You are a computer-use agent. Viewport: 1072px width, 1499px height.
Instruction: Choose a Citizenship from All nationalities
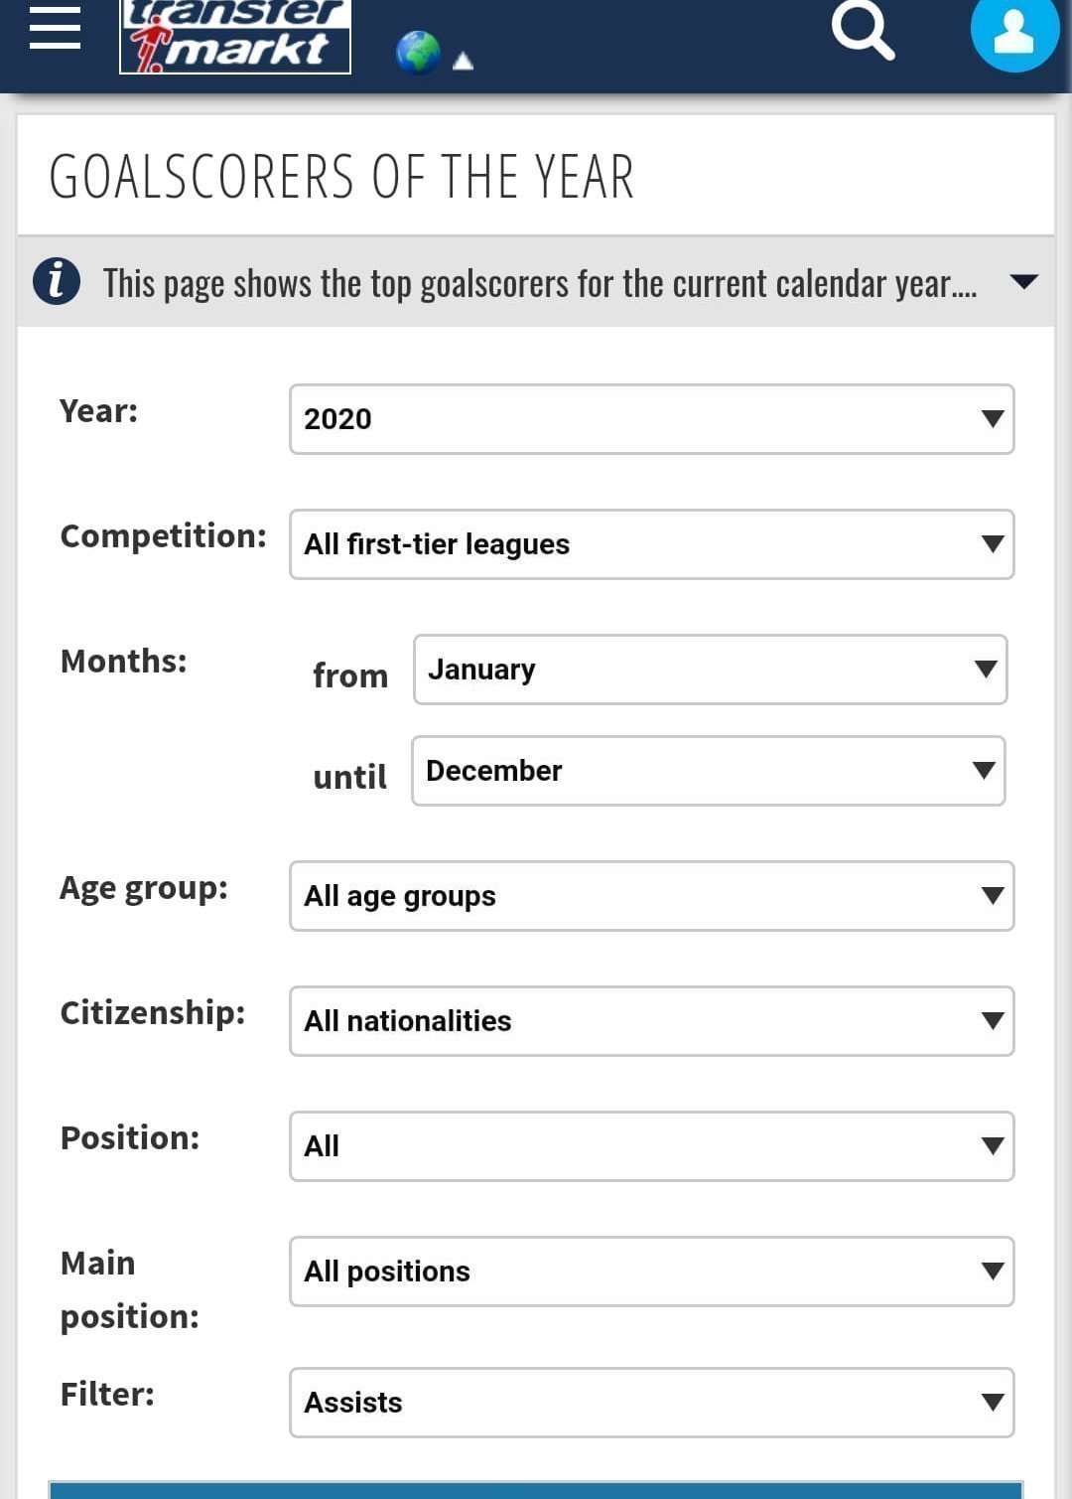pos(651,1021)
